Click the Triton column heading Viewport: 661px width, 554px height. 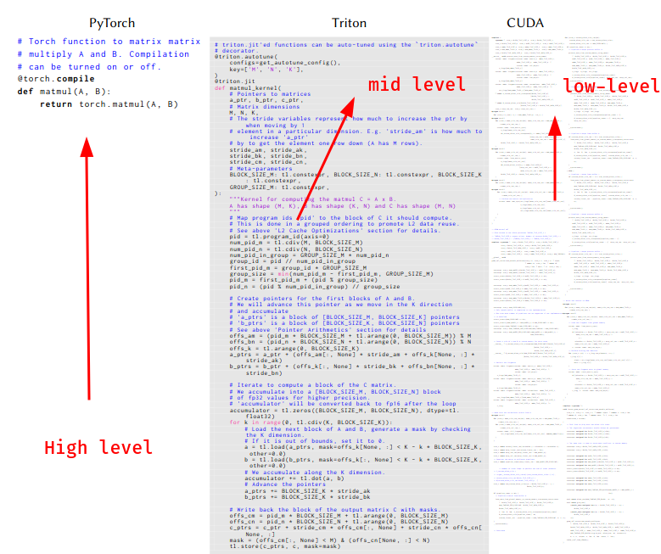pos(349,23)
